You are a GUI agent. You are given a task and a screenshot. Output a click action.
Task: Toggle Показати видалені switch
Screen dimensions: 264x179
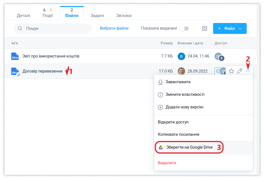pos(184,28)
